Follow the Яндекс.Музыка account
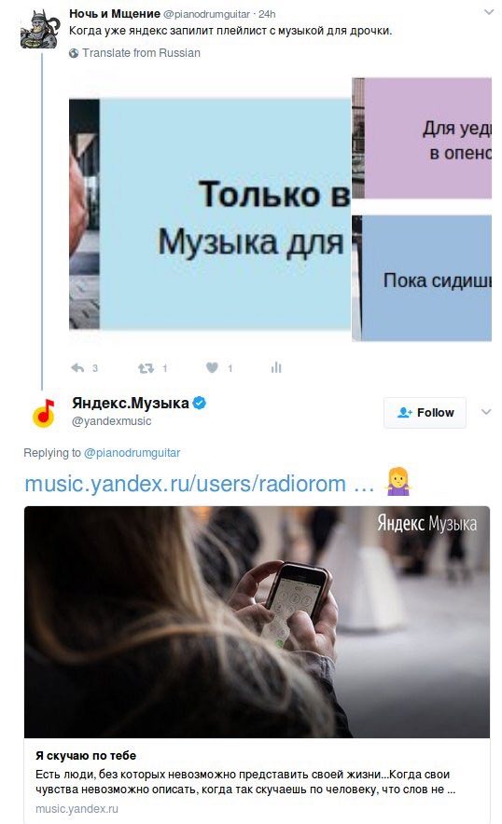 [x=425, y=413]
